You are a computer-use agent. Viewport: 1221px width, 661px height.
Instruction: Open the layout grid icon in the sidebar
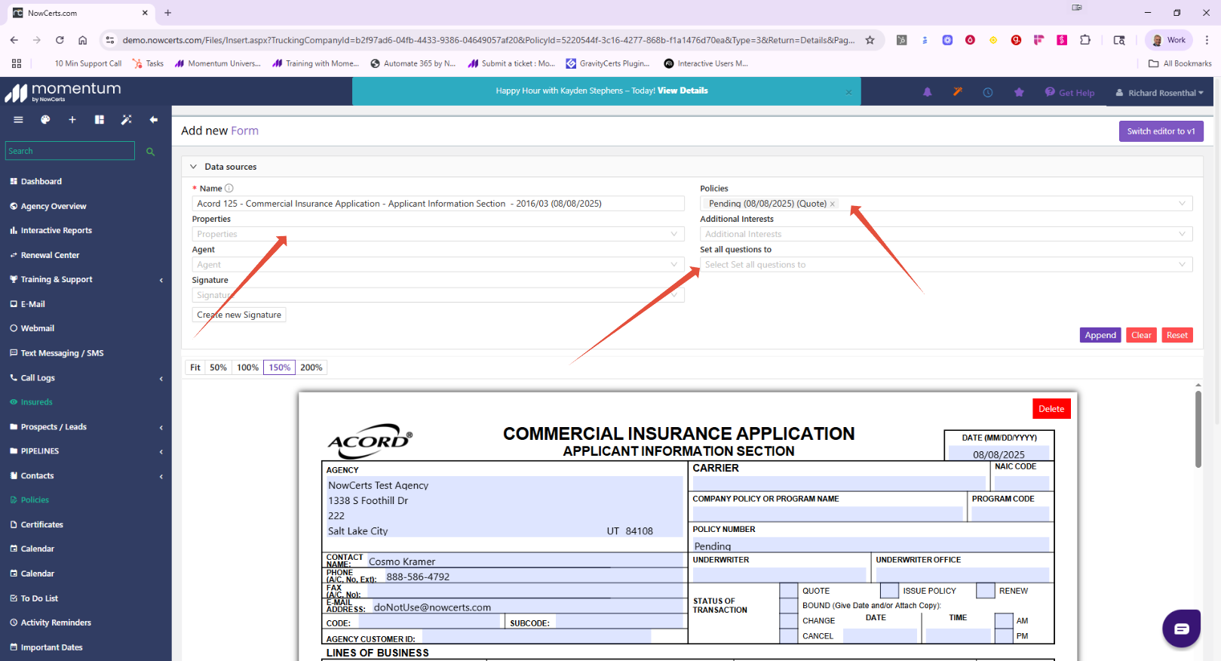tap(100, 120)
